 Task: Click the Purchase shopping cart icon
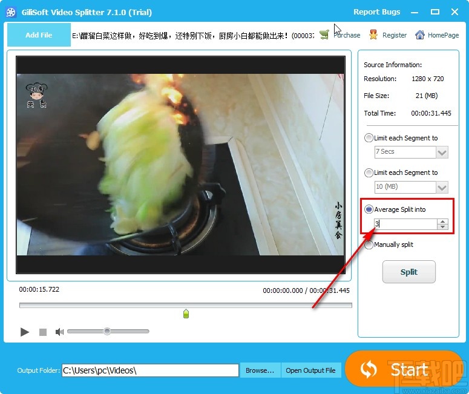pos(324,34)
